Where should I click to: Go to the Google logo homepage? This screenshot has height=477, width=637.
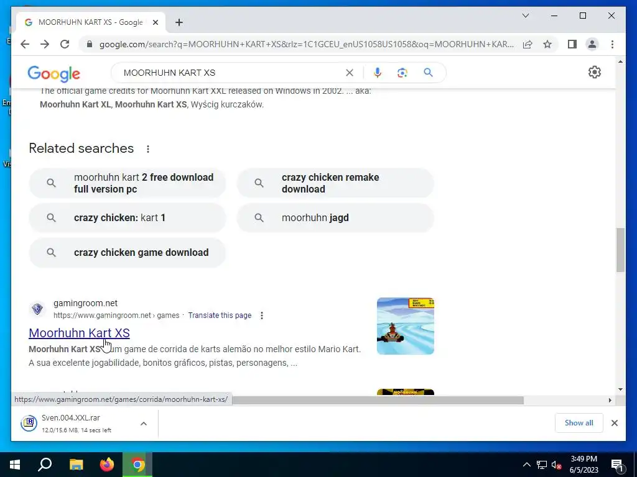(x=53, y=73)
